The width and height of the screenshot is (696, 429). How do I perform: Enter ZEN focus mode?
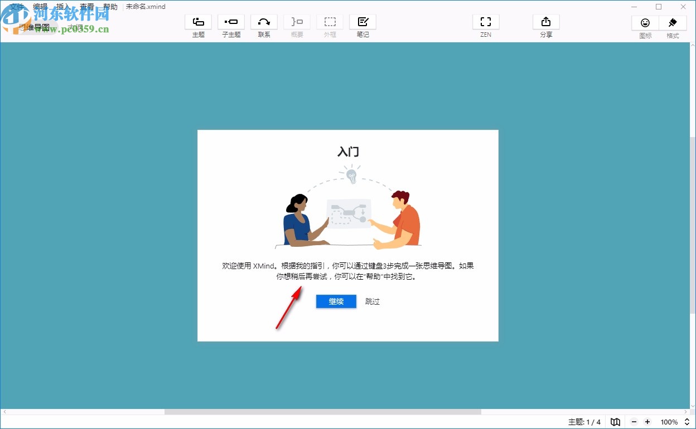coord(485,25)
